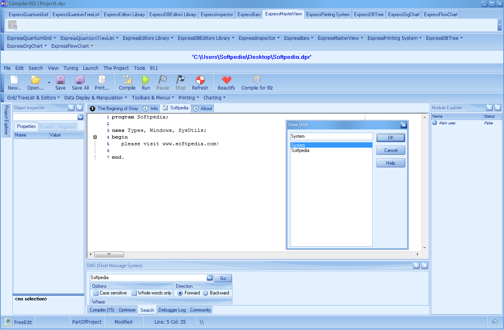This screenshot has width=504, height=330.
Task: Open a file with the Open folder icon
Action: coord(36,80)
